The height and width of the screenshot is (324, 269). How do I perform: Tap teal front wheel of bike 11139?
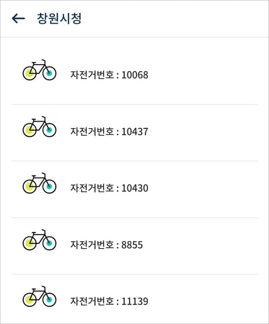pos(49,300)
